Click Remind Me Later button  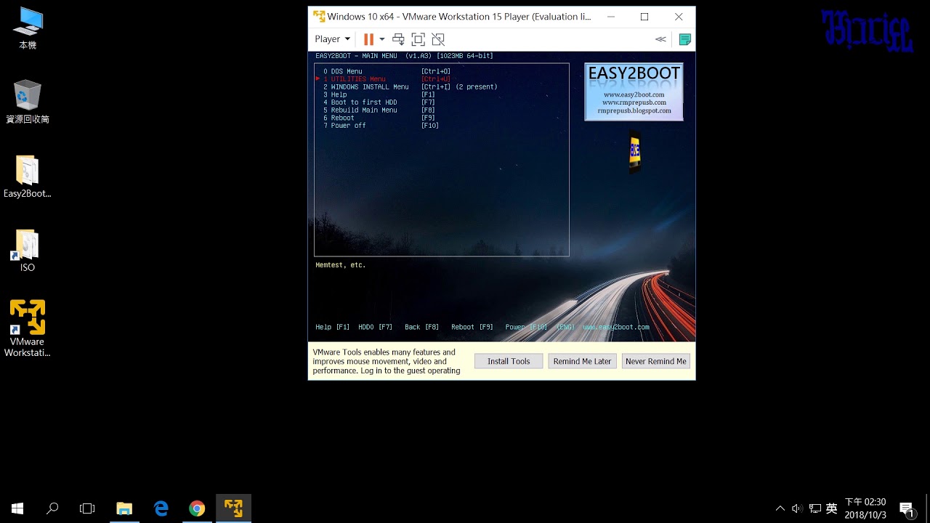(x=582, y=361)
